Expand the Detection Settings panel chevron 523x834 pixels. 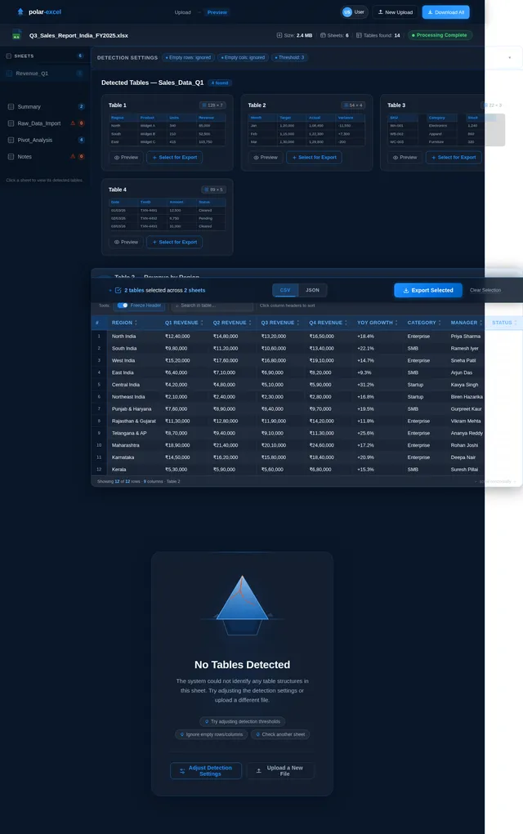click(509, 58)
